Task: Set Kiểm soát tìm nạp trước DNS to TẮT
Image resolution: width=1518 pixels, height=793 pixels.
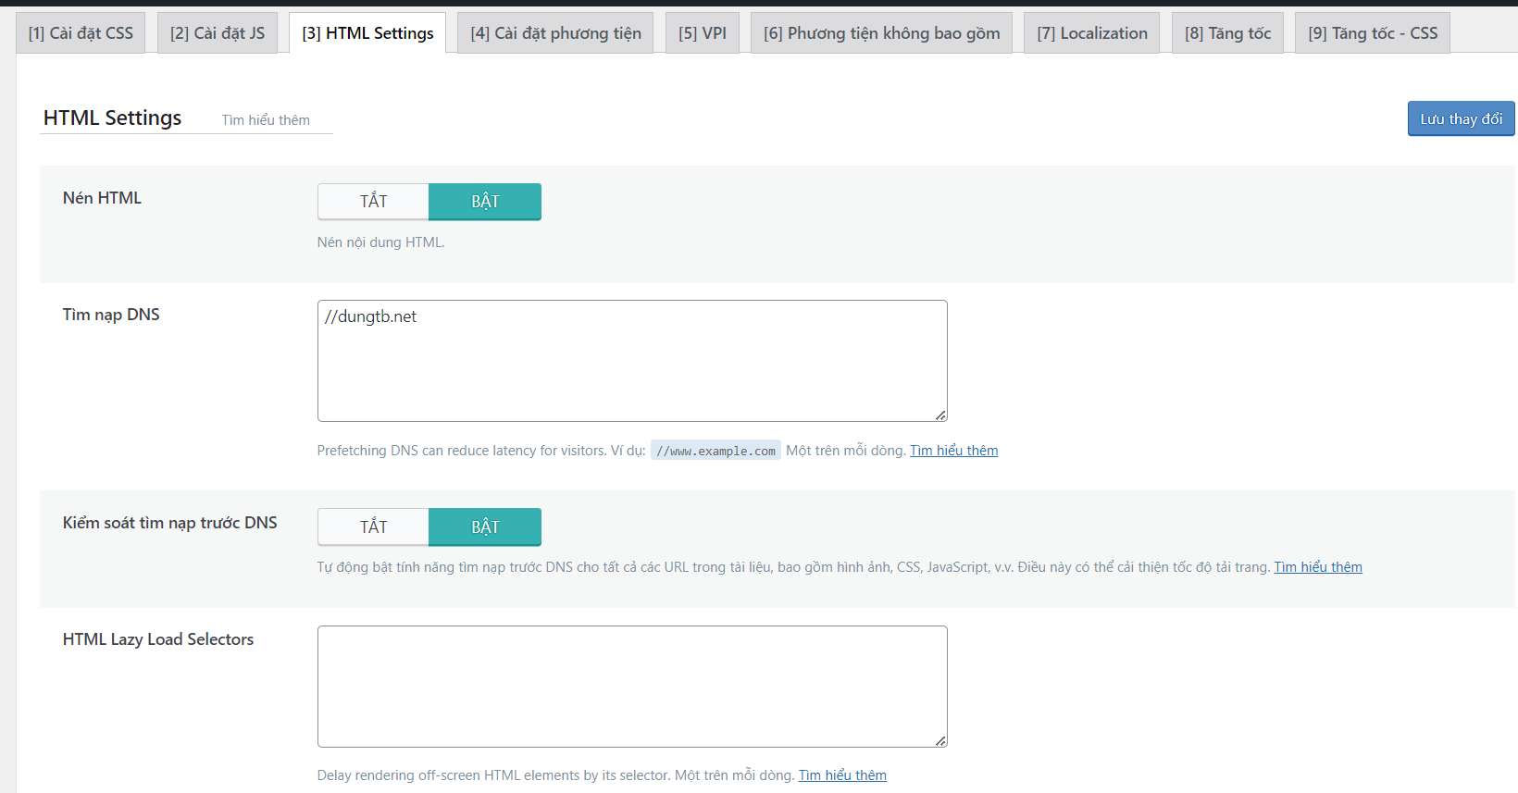Action: (x=373, y=527)
